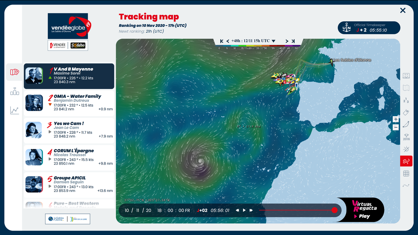Select the Yes we Cam ! card
This screenshot has height=235, width=418.
[x=69, y=131]
